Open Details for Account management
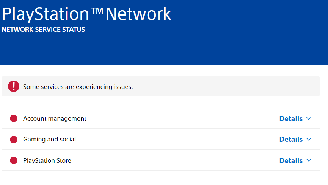This screenshot has height=185, width=328. pyautogui.click(x=291, y=118)
